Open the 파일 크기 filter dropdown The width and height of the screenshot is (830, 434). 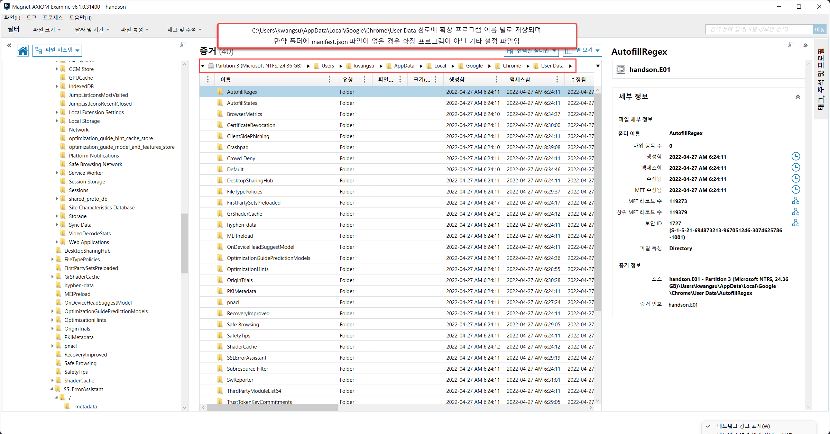[x=47, y=30]
